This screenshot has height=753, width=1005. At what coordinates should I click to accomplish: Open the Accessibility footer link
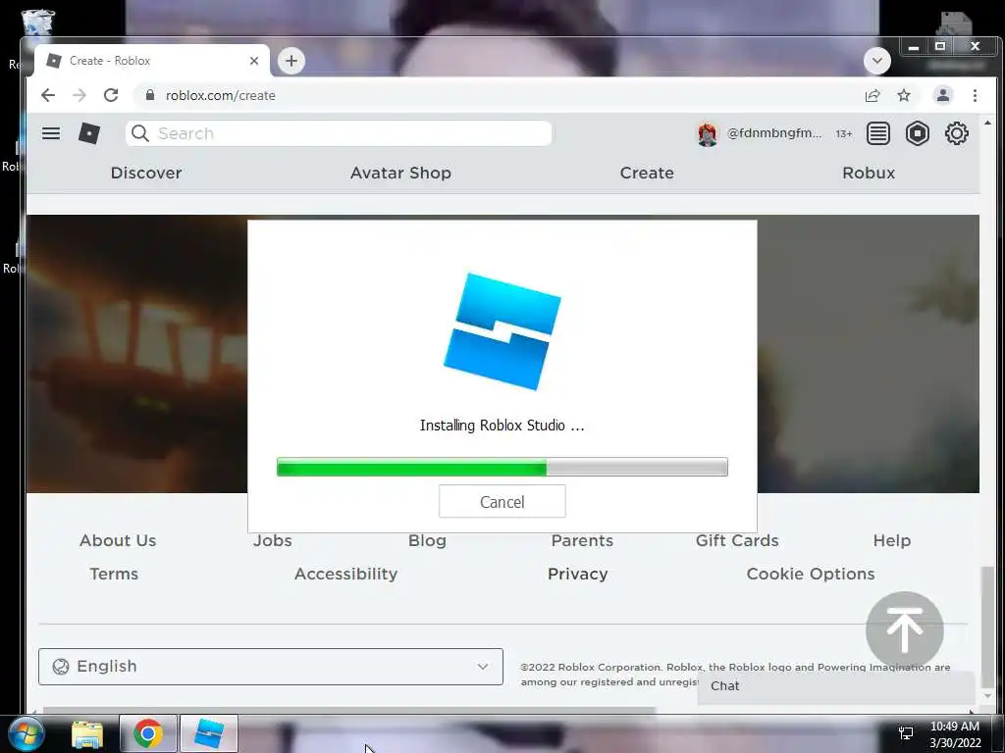pos(346,574)
